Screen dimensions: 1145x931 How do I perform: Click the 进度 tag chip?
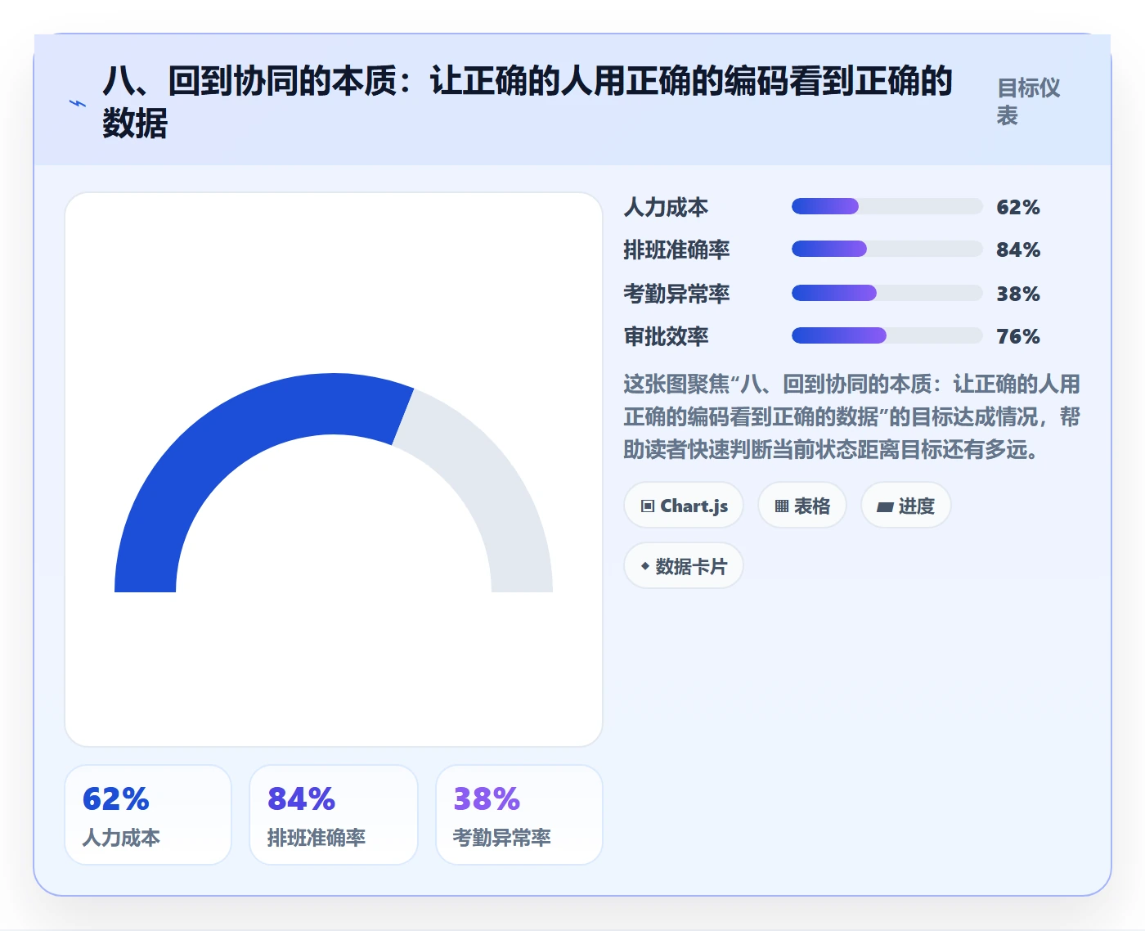click(906, 506)
